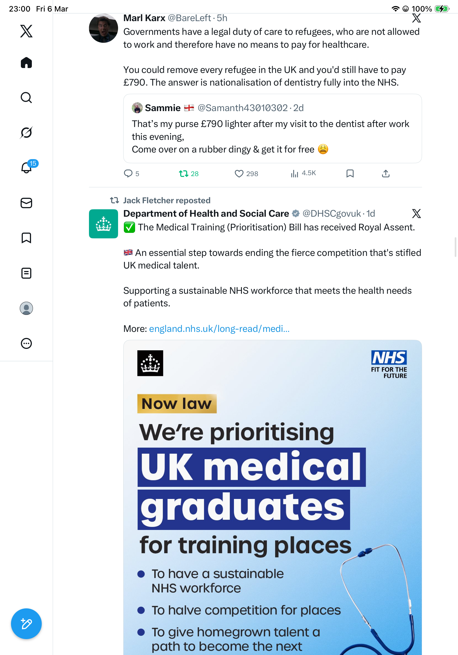The height and width of the screenshot is (655, 458).
Task: Toggle like on Marl Karx's post
Action: click(x=246, y=173)
